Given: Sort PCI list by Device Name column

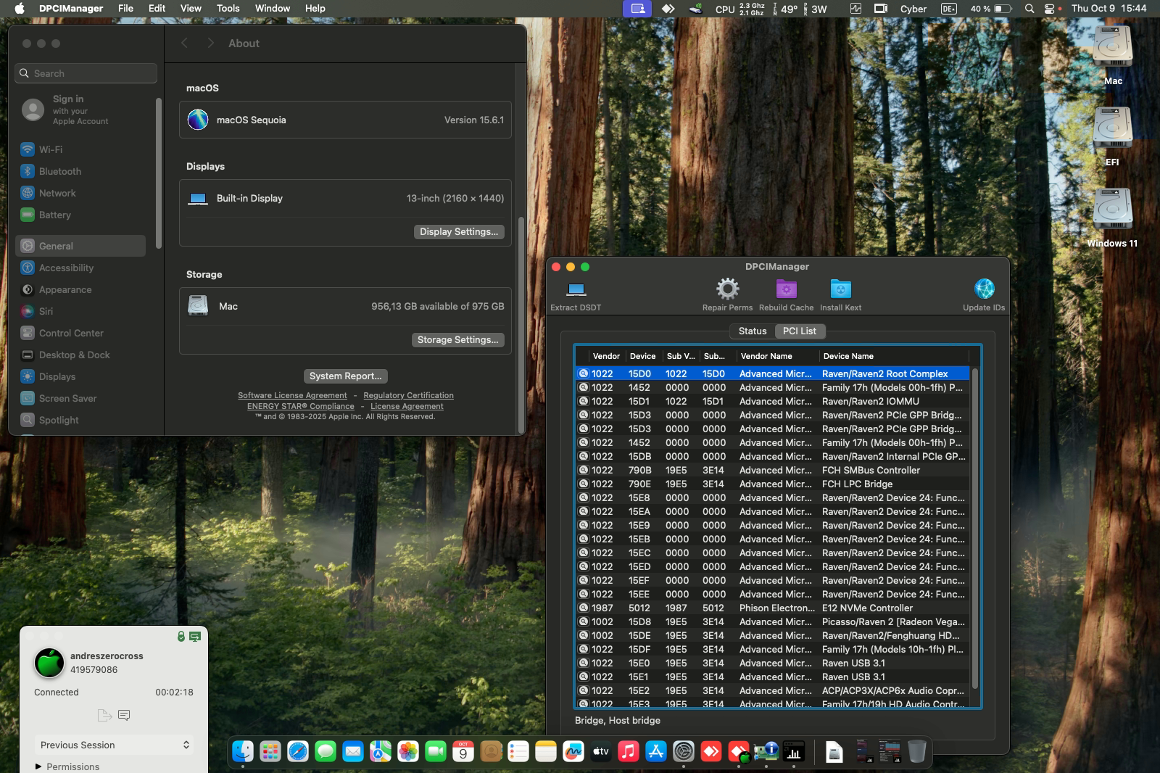Looking at the screenshot, I should pos(894,356).
